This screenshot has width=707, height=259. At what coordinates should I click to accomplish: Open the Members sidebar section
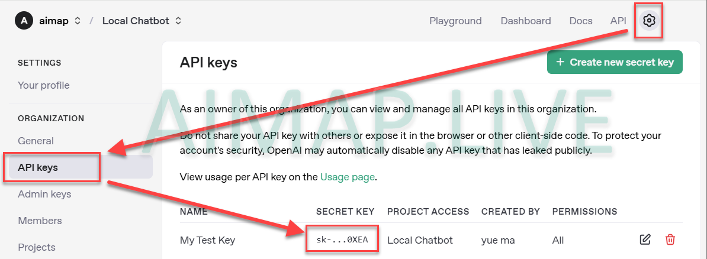(40, 221)
